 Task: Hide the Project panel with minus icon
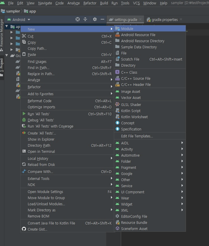102,19
